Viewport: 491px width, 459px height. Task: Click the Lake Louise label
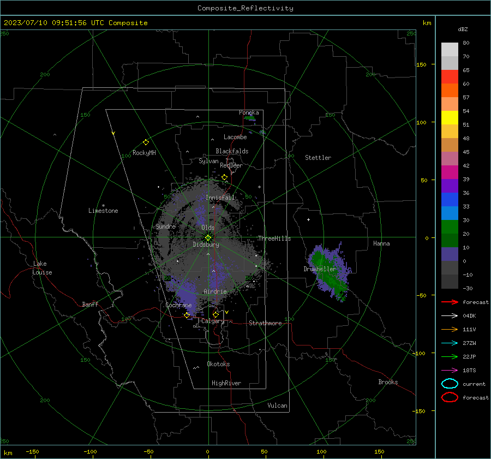[42, 268]
